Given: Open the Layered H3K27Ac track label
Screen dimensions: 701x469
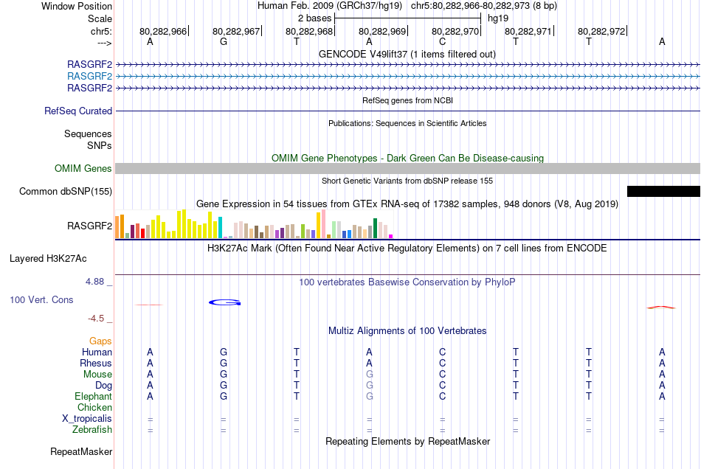Looking at the screenshot, I should (x=48, y=259).
